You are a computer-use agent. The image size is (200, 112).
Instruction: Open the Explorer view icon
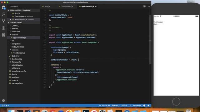(3, 7)
